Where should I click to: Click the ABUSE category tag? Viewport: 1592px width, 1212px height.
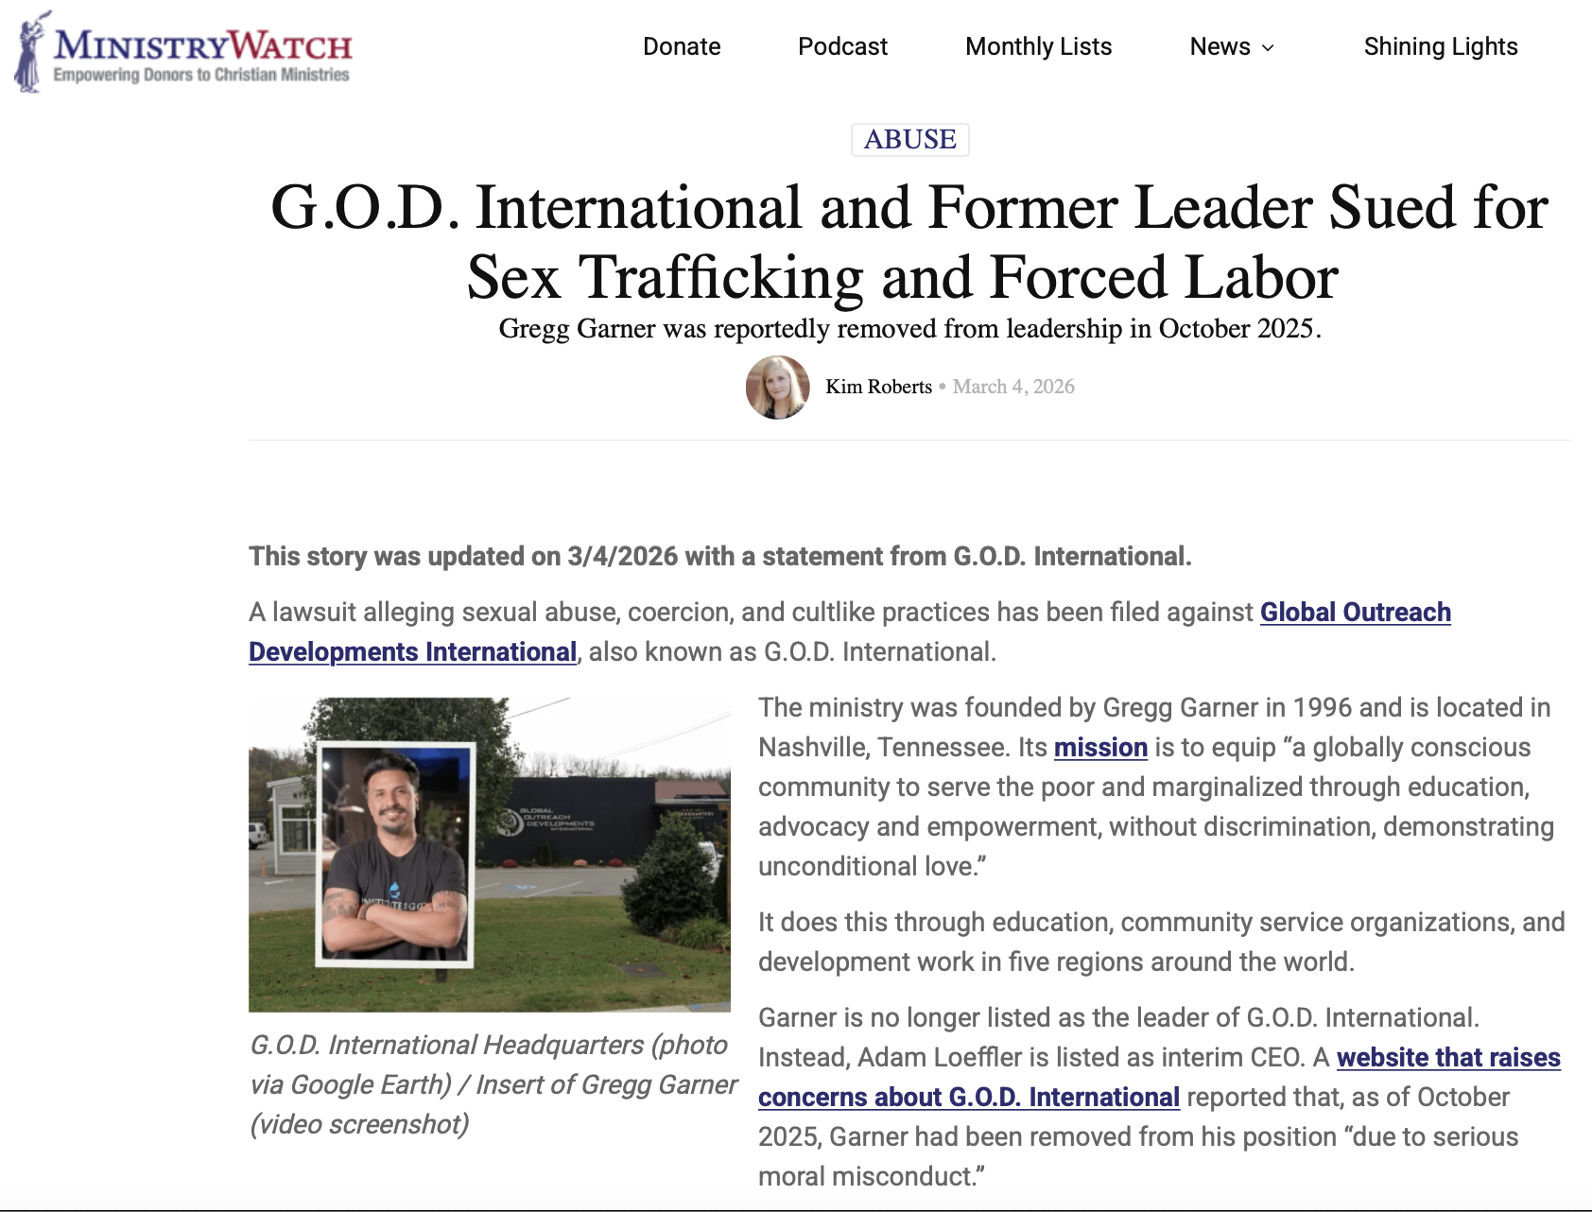(909, 139)
